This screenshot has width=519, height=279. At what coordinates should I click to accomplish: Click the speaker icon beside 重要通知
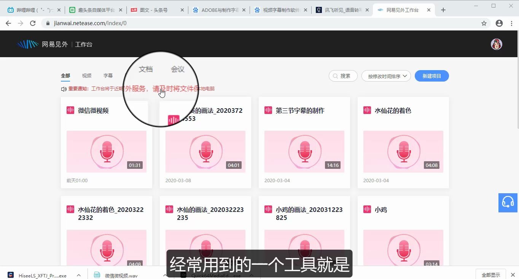64,89
